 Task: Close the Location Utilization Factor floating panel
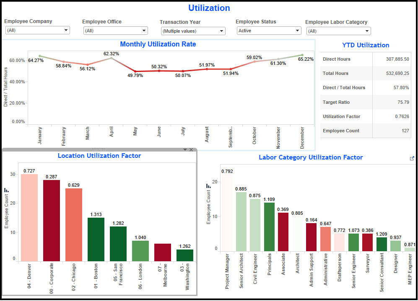click(x=192, y=149)
